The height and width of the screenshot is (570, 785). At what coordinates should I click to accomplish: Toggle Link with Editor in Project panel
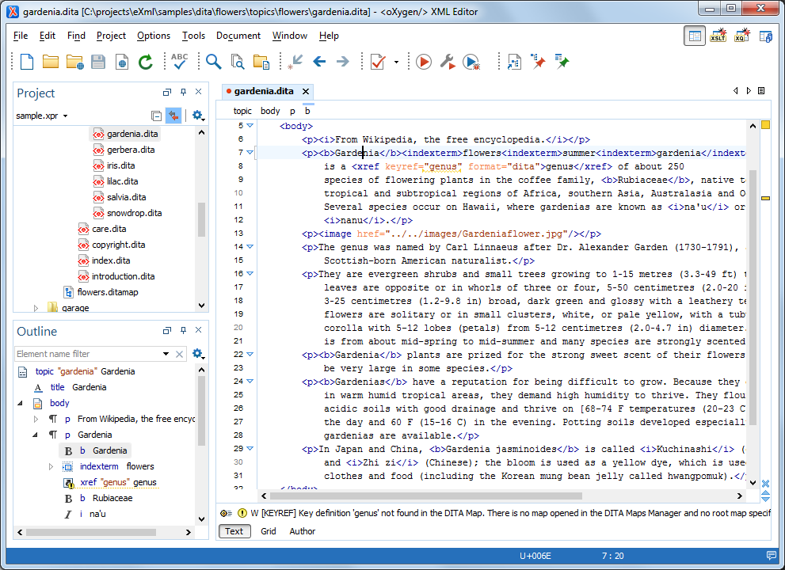(x=173, y=116)
